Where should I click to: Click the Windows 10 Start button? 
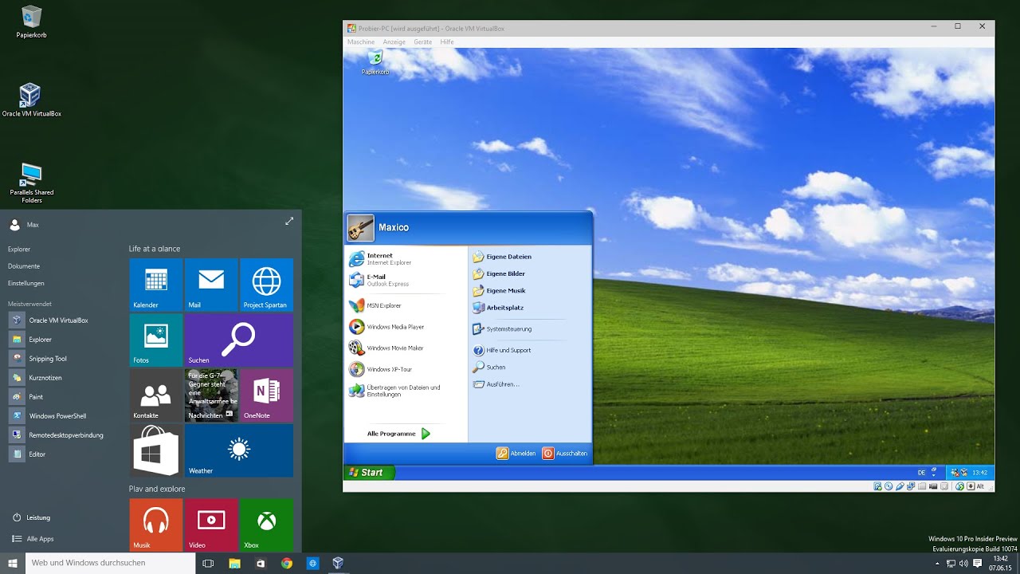click(13, 563)
